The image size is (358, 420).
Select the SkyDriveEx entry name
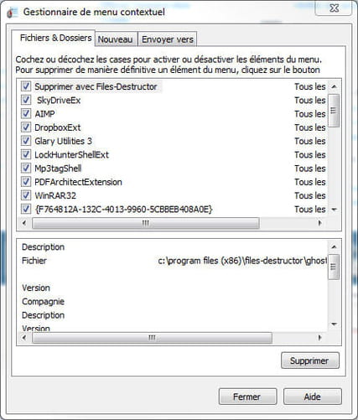click(59, 101)
